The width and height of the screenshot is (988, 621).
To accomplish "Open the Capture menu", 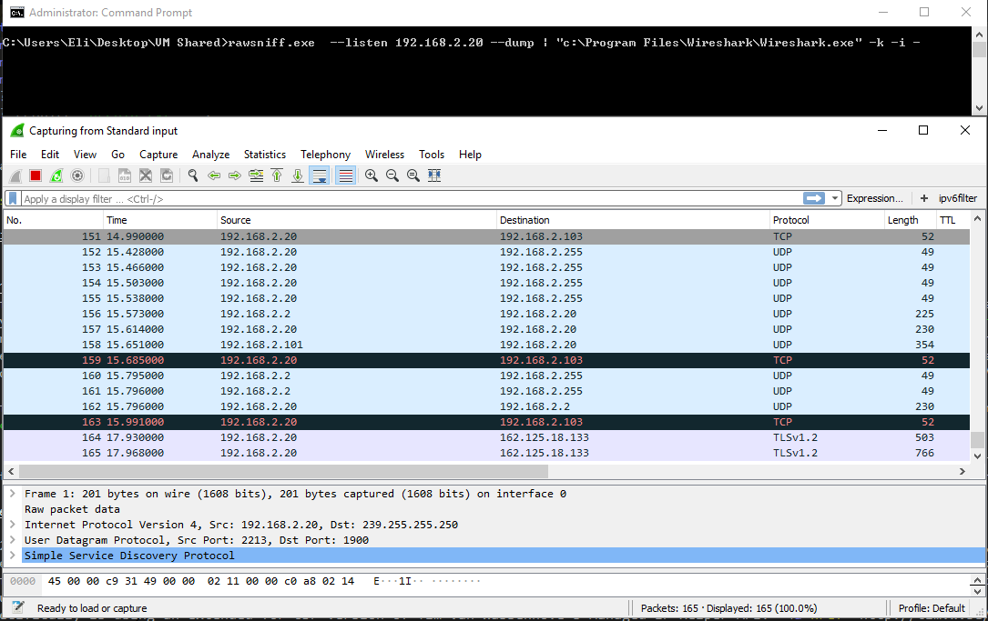I will point(158,155).
